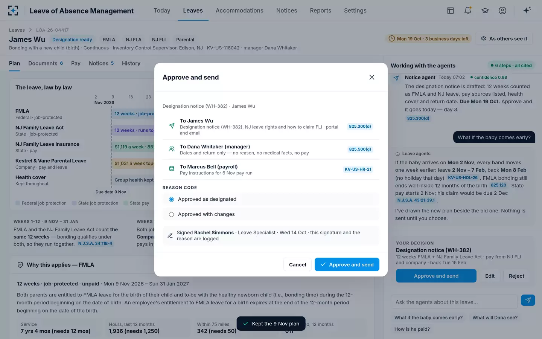Click the Leaves breadcrumb link

(17, 30)
